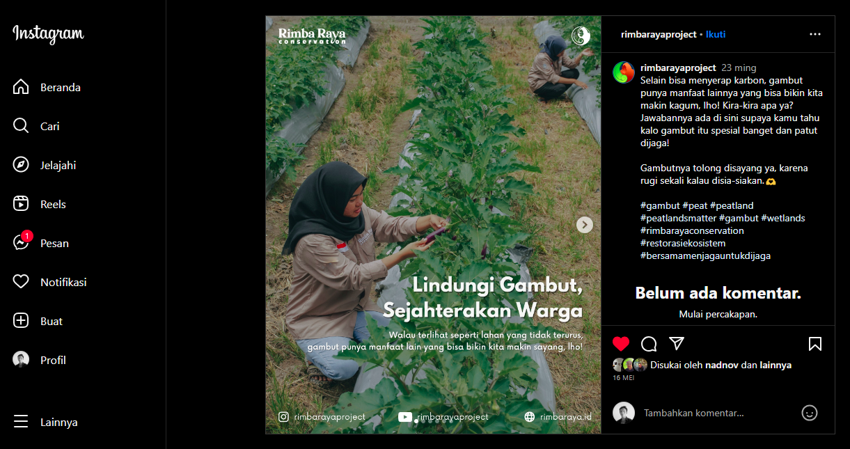Click the Tambahkan komentar input field
850x449 pixels.
[717, 413]
